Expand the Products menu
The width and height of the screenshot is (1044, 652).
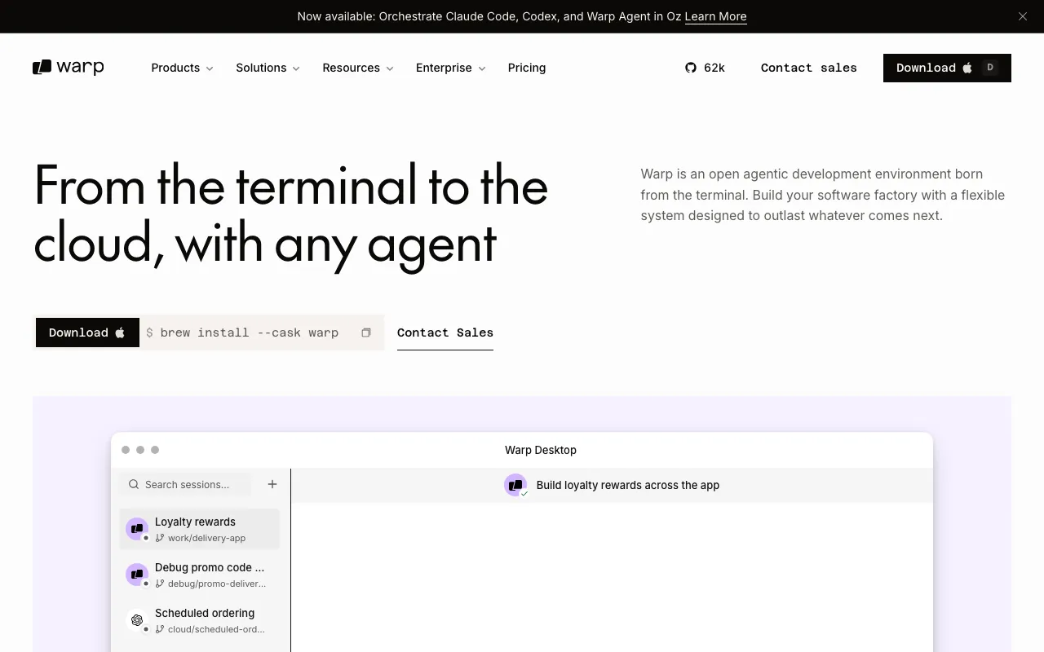(182, 68)
